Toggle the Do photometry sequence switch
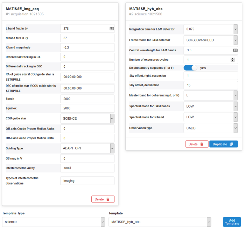This screenshot has height=229, width=245. tap(190, 68)
